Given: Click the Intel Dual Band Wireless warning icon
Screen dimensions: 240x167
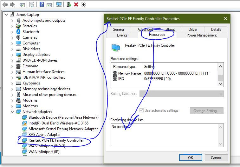Looking at the screenshot, I should point(24,123).
